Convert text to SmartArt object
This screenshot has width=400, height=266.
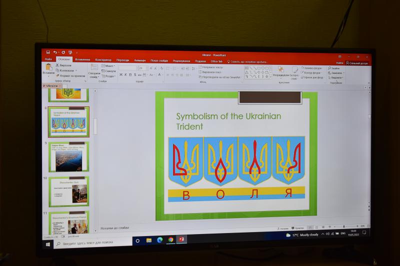click(219, 77)
